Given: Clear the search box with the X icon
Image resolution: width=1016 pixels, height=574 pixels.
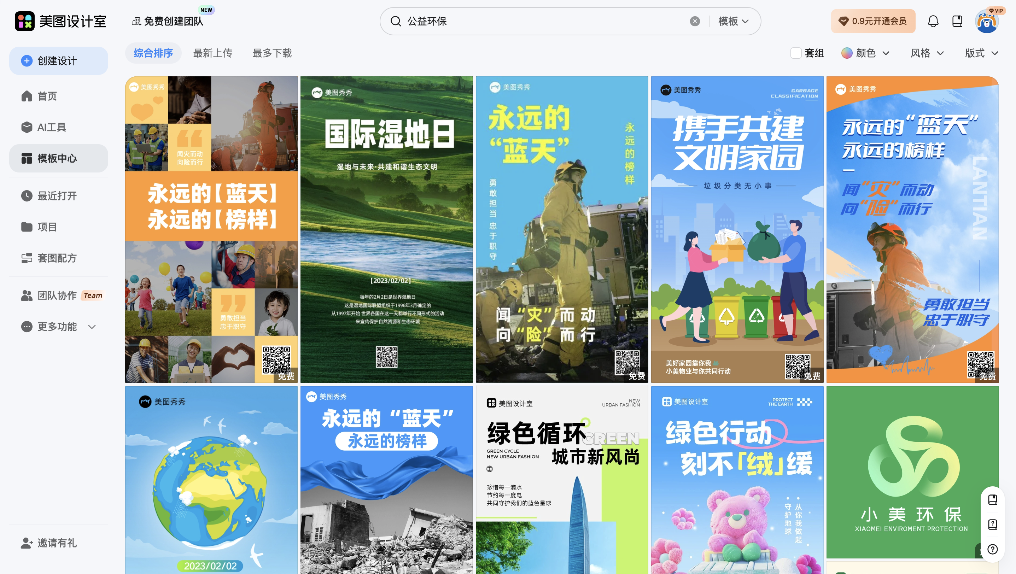Looking at the screenshot, I should point(695,21).
